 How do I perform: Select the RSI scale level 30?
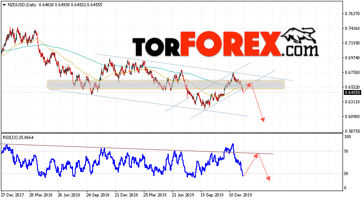[346, 174]
